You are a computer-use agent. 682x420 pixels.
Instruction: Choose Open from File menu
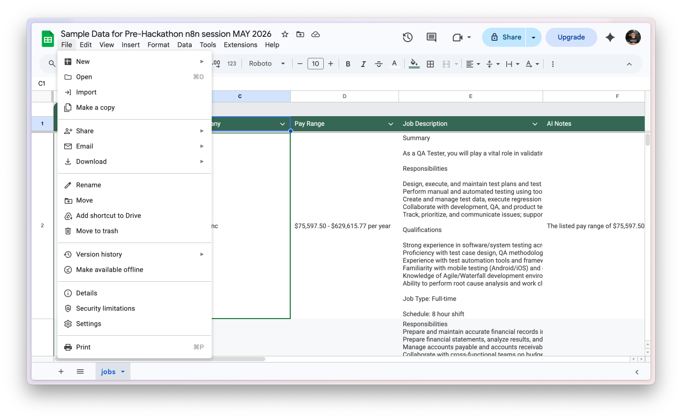pos(135,77)
